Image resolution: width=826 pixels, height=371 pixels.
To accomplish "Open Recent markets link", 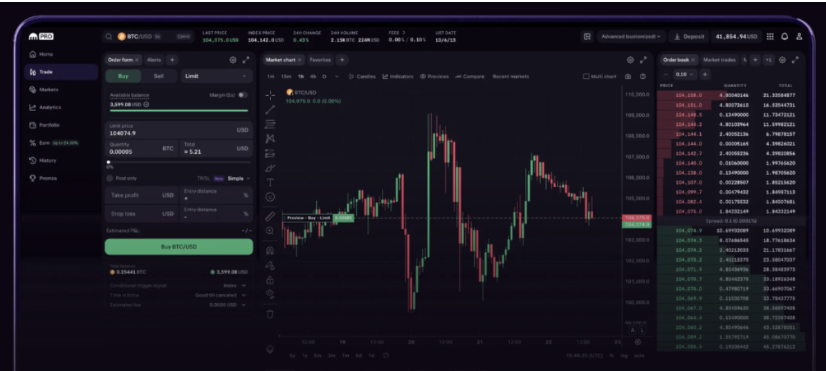I will (511, 76).
